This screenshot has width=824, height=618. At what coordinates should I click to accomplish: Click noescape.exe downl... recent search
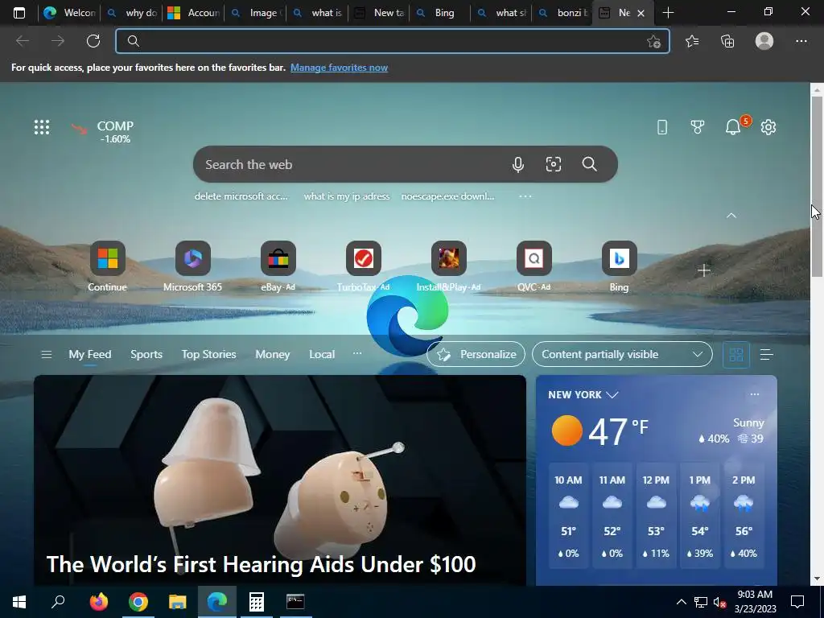[447, 196]
